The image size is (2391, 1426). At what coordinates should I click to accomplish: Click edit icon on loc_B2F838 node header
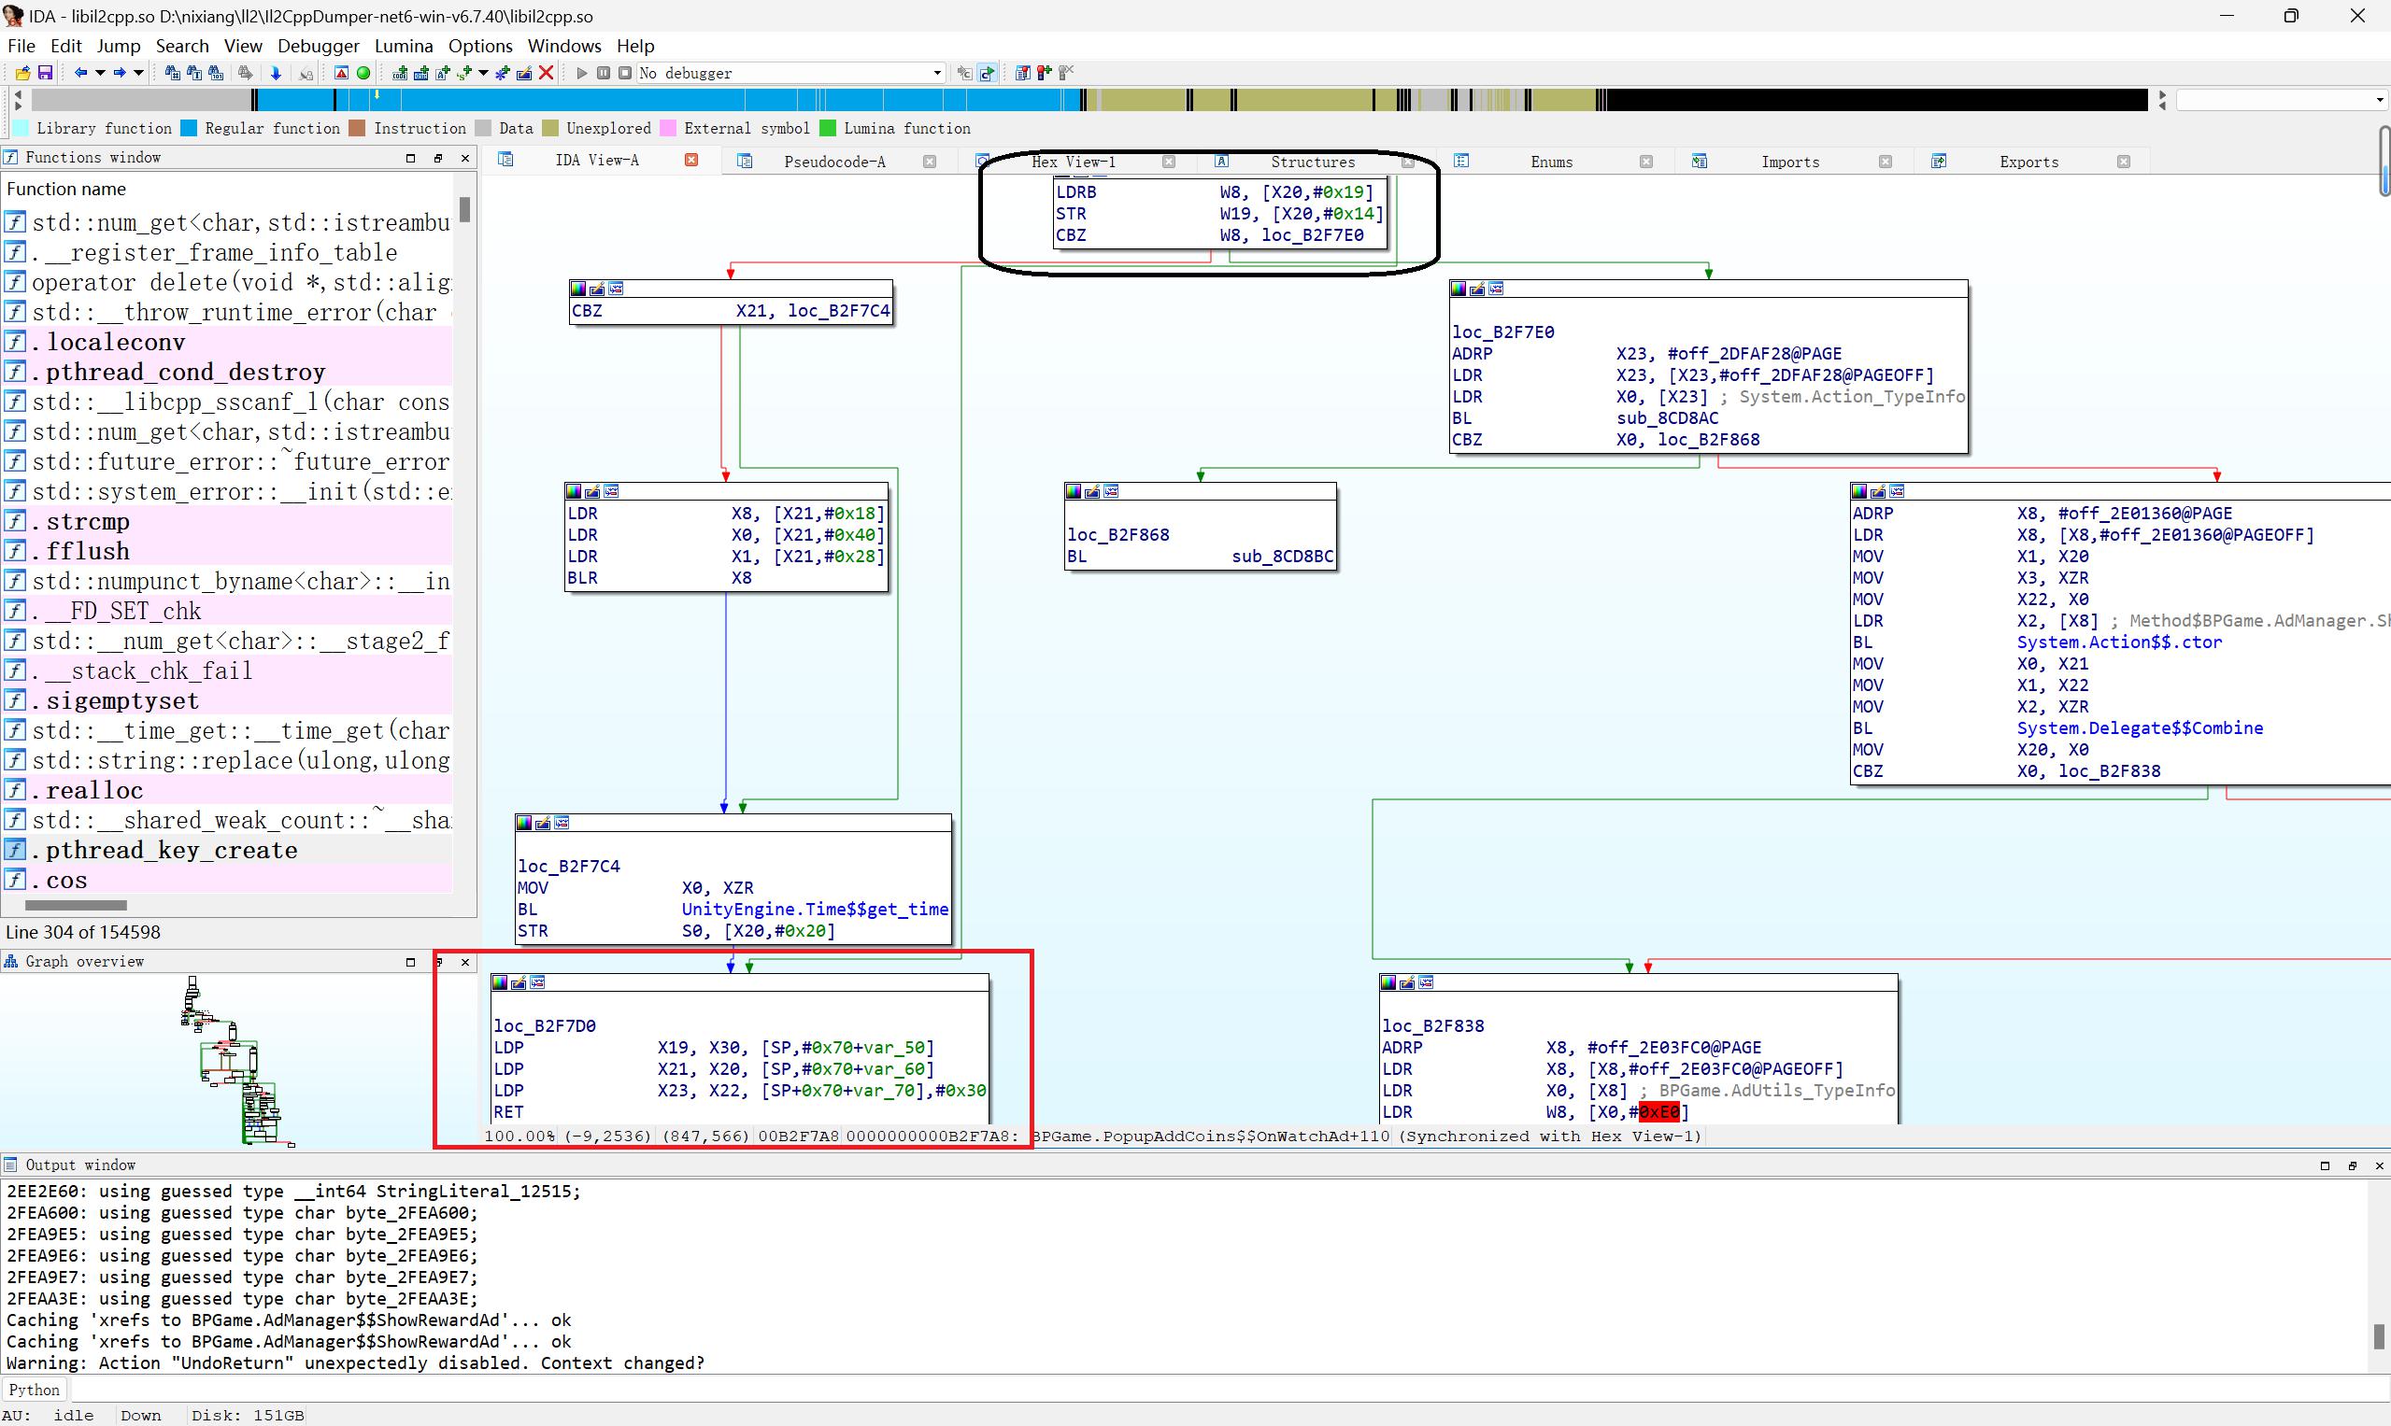tap(1407, 982)
